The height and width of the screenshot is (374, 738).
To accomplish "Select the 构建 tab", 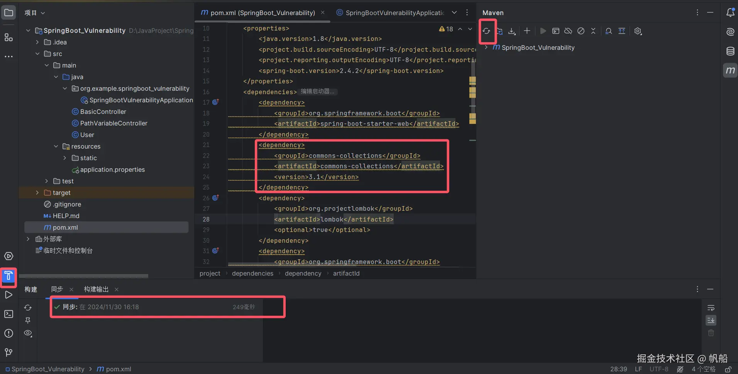I will (31, 289).
